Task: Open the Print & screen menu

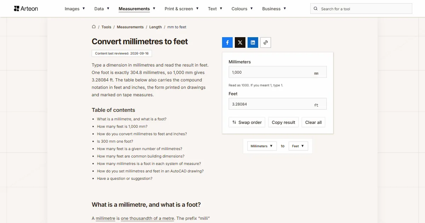Action: click(x=182, y=9)
